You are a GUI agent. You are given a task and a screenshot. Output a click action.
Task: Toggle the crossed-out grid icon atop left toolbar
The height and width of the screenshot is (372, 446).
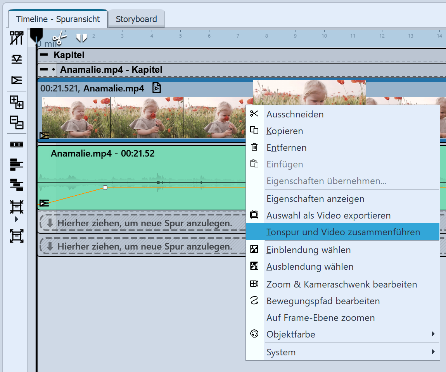click(x=17, y=38)
